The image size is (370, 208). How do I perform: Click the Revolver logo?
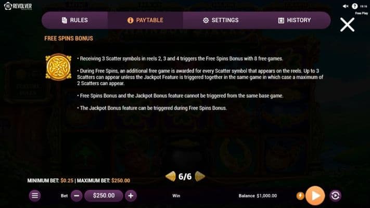(18, 6)
